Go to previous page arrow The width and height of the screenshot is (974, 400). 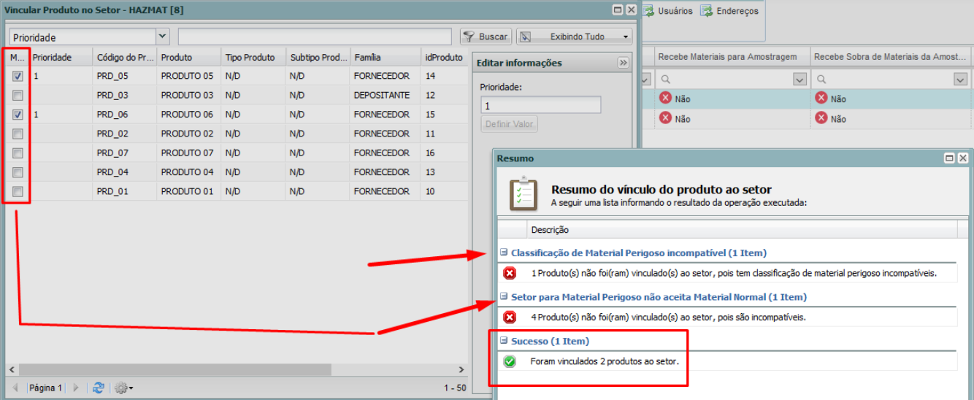tap(15, 388)
